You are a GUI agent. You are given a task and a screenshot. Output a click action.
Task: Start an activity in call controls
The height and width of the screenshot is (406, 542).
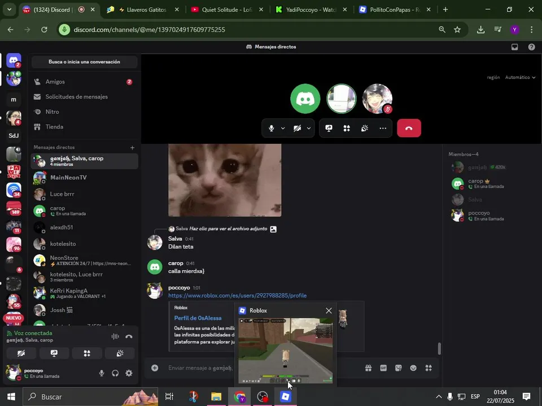(x=347, y=128)
